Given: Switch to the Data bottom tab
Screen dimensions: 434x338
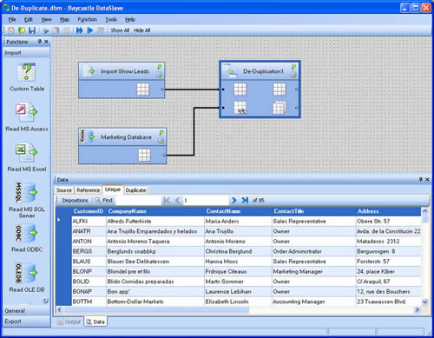Looking at the screenshot, I should click(95, 321).
